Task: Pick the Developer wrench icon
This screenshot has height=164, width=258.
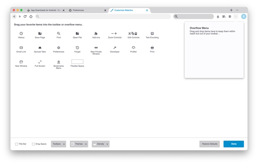Action: point(115,48)
